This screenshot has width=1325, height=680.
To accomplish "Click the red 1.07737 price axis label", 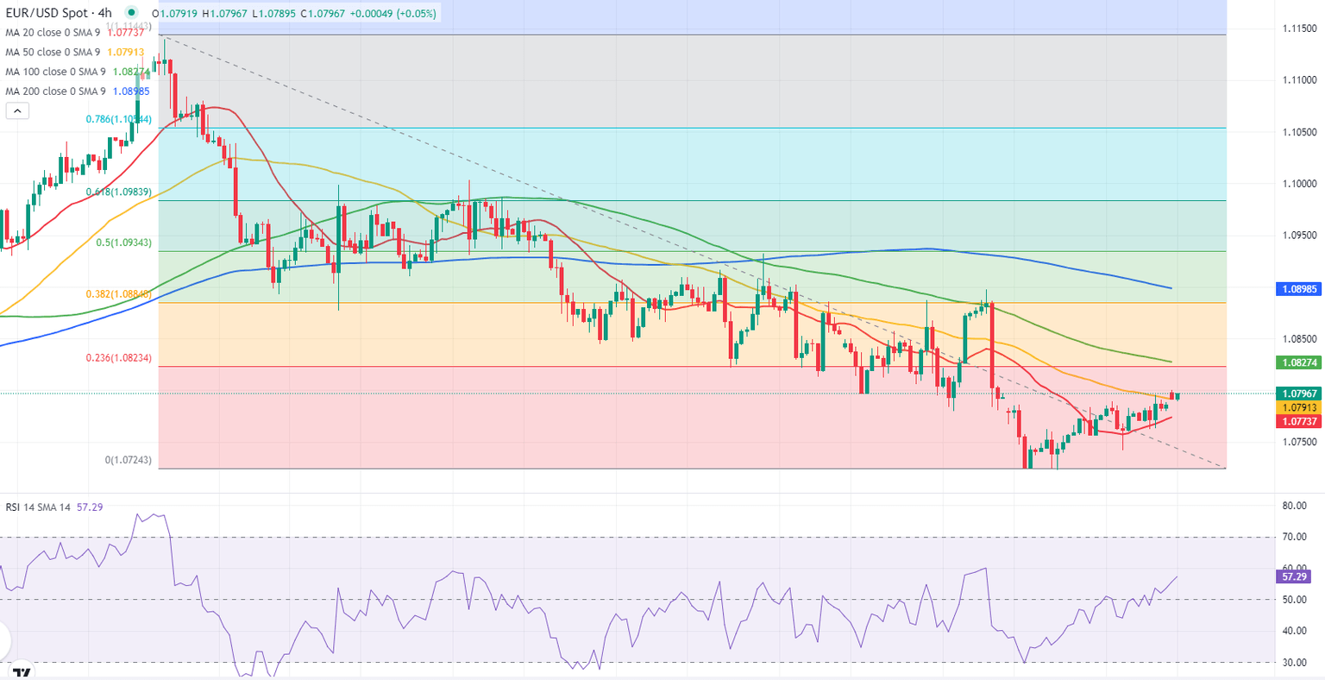I will click(x=1299, y=421).
